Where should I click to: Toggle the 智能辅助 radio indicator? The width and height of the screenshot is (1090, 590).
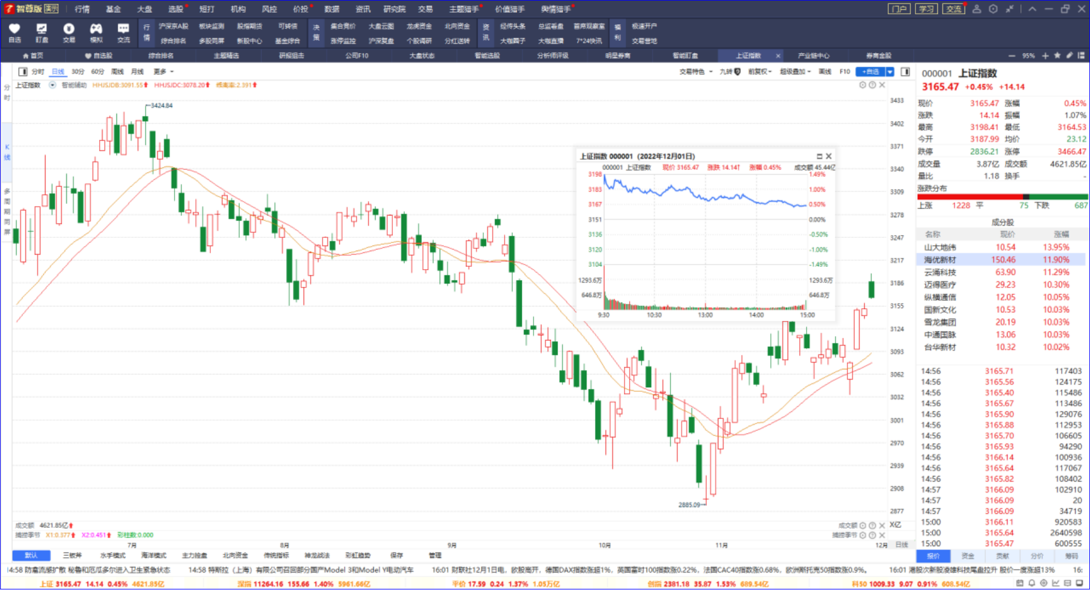pos(52,85)
